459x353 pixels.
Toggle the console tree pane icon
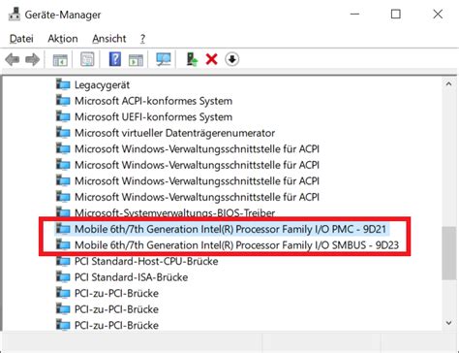[60, 59]
